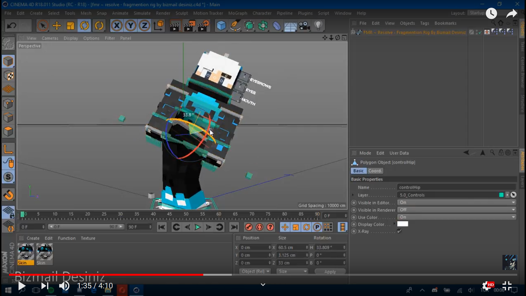Viewport: 526px width, 296px height.
Task: Open the Spline pen tool
Action: (235, 26)
